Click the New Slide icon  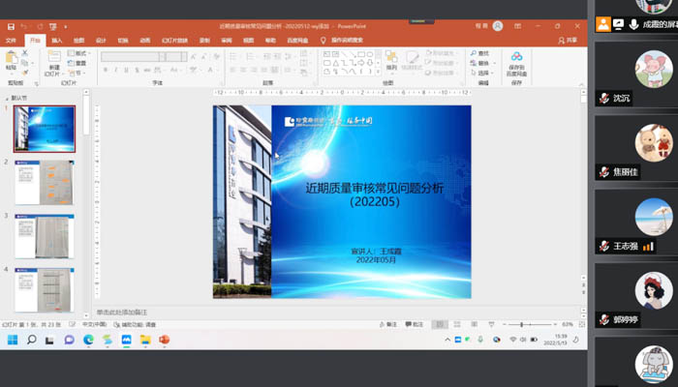coord(54,60)
